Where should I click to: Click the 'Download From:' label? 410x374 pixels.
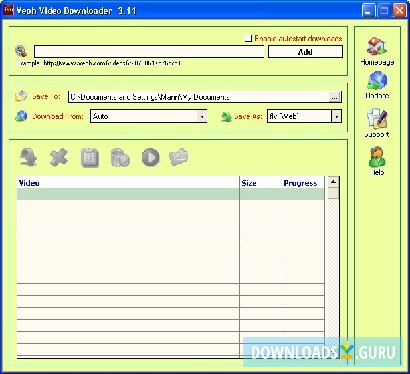point(58,116)
